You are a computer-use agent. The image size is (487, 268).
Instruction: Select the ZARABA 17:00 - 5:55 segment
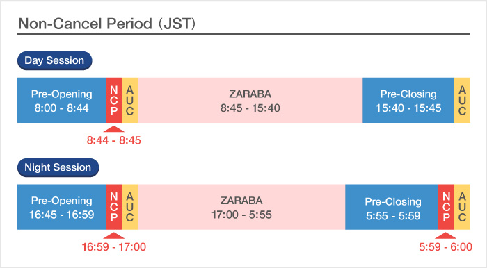[241, 207]
